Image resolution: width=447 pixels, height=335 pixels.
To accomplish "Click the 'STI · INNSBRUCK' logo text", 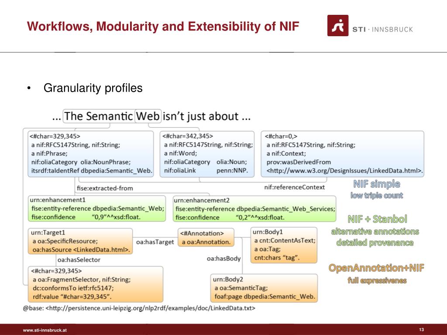I will click(x=382, y=29).
